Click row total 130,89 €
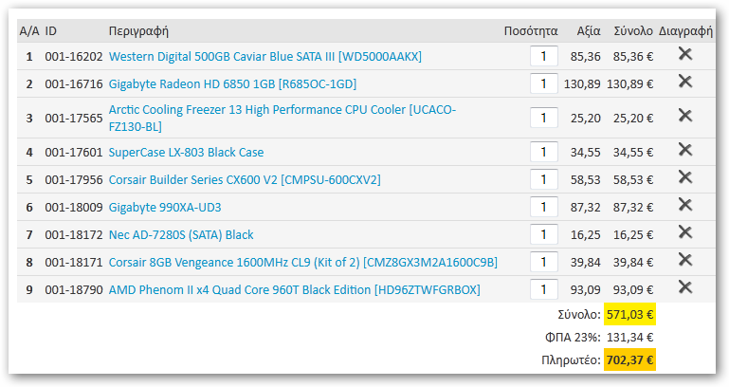The height and width of the screenshot is (387, 729). click(x=630, y=84)
